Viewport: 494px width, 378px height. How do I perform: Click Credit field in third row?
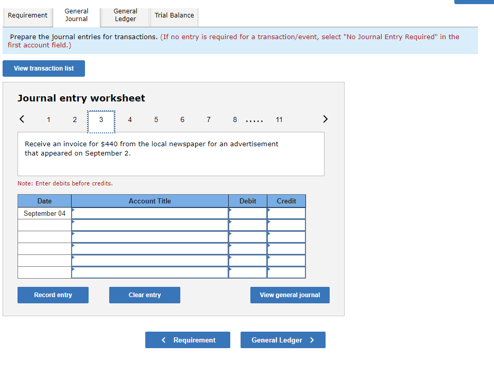(x=286, y=237)
